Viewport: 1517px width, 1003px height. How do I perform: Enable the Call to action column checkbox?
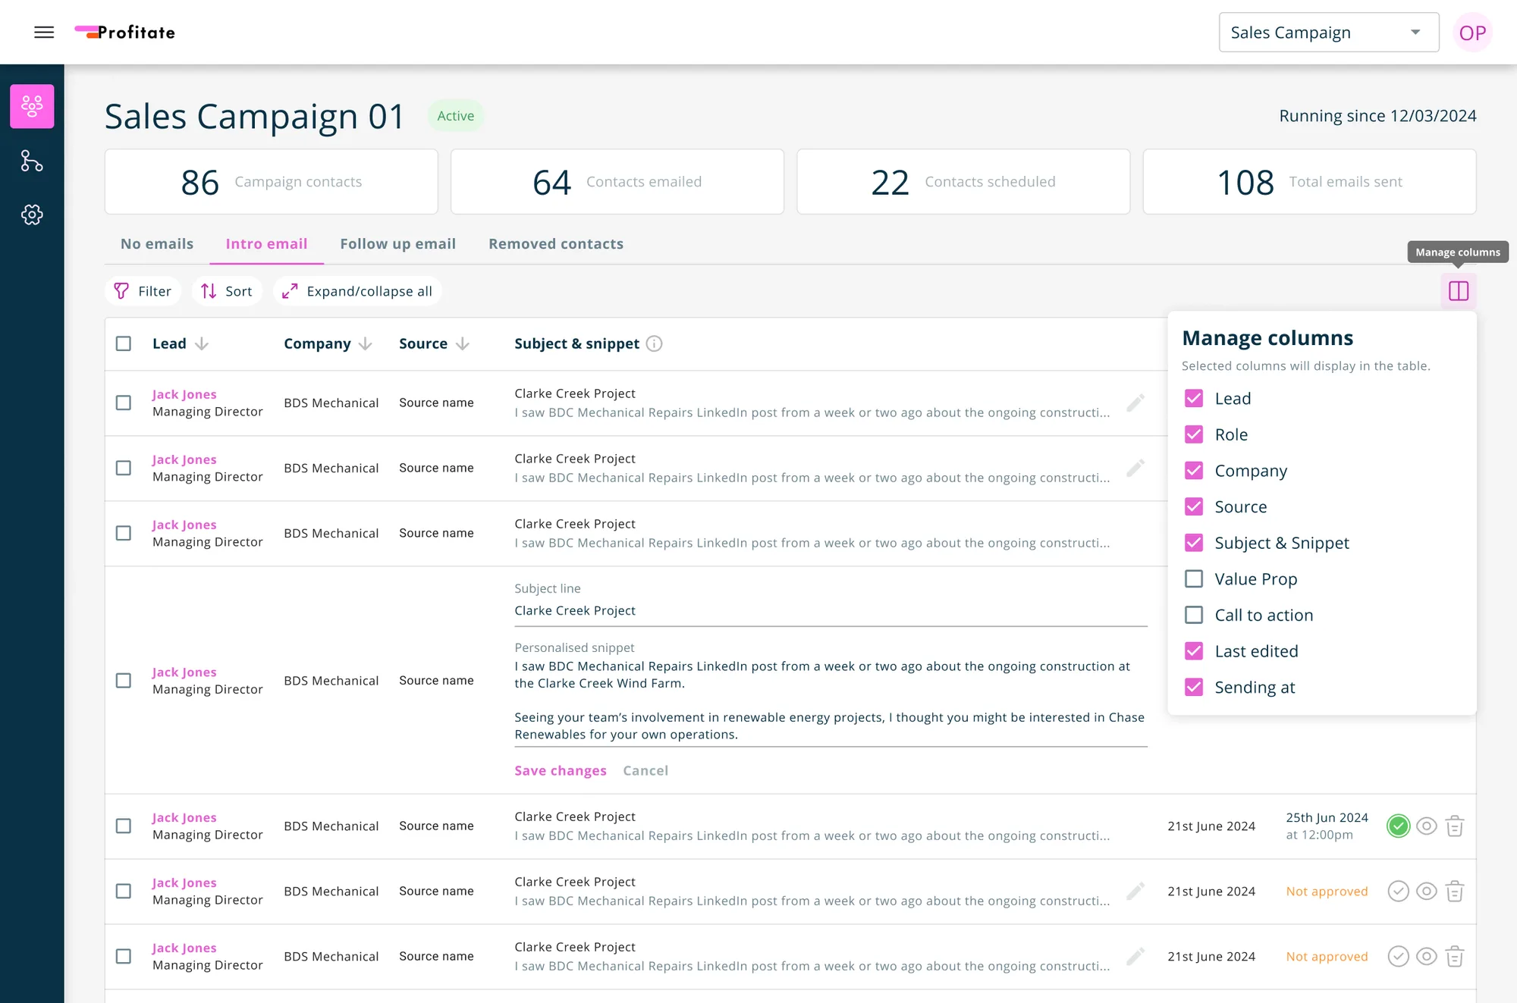tap(1194, 615)
